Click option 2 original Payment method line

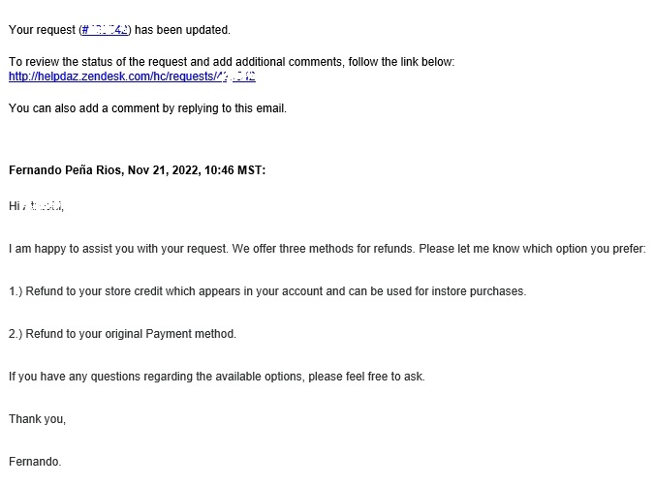(x=122, y=334)
